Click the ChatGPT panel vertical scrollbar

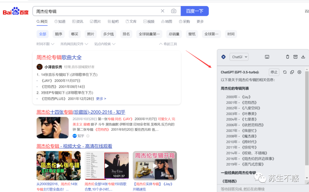click(307, 118)
